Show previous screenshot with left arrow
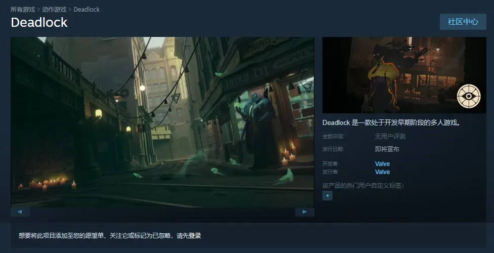This screenshot has height=253, width=494. point(20,212)
